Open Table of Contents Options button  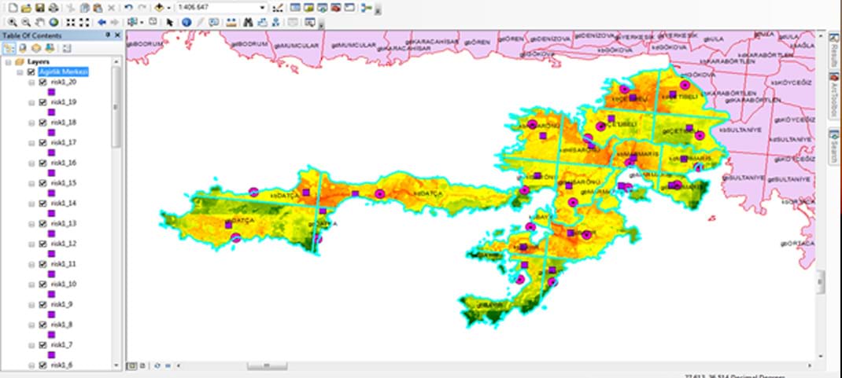pyautogui.click(x=66, y=48)
